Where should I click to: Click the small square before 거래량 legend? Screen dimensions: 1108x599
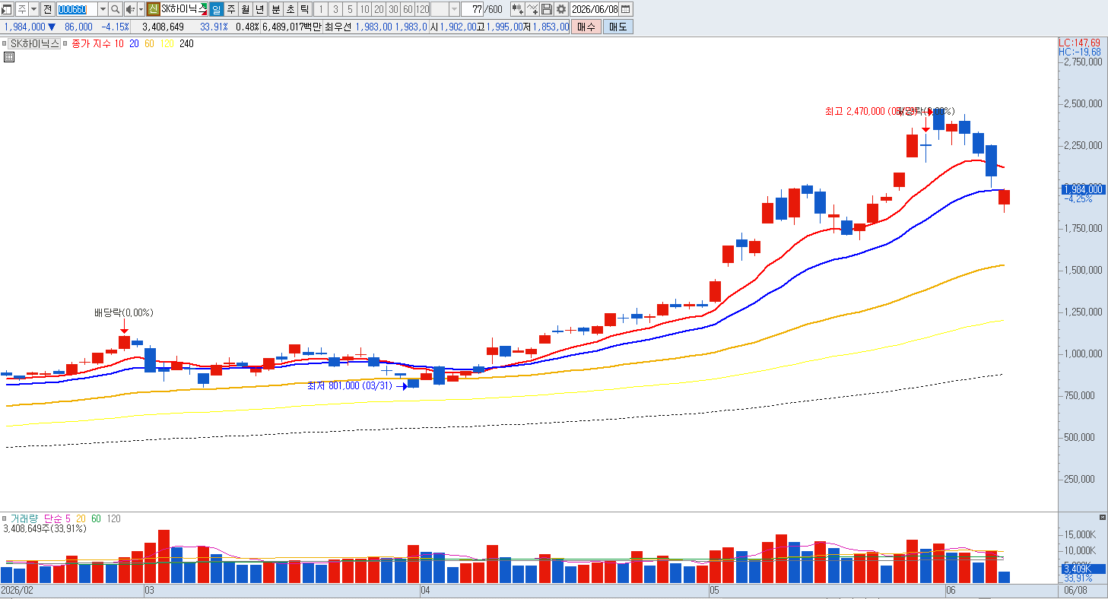(x=5, y=518)
